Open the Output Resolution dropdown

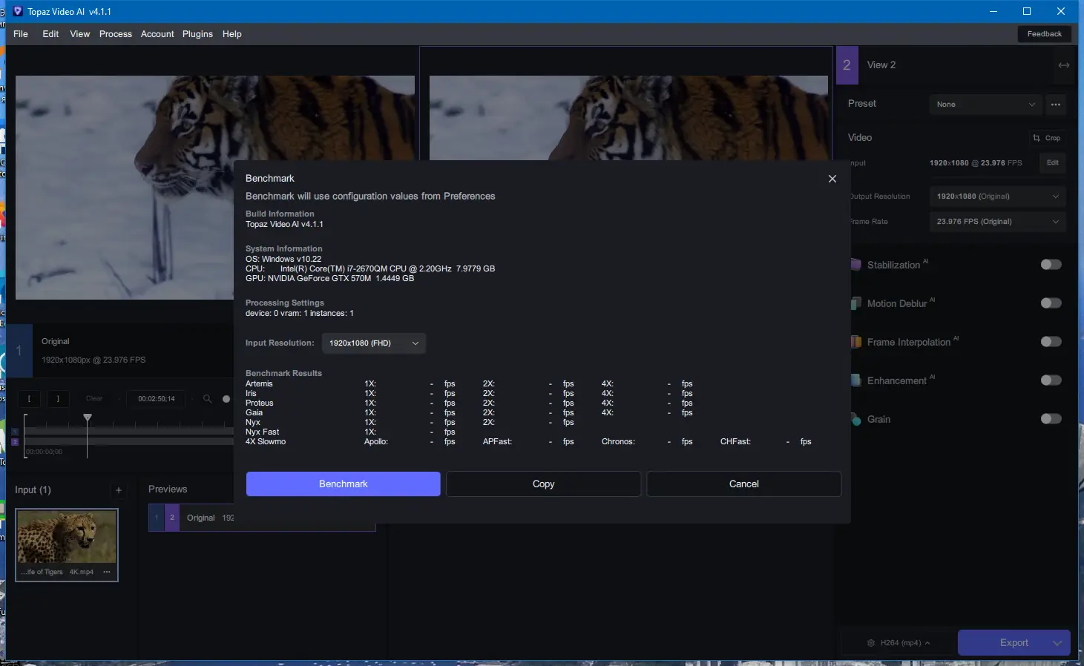997,196
